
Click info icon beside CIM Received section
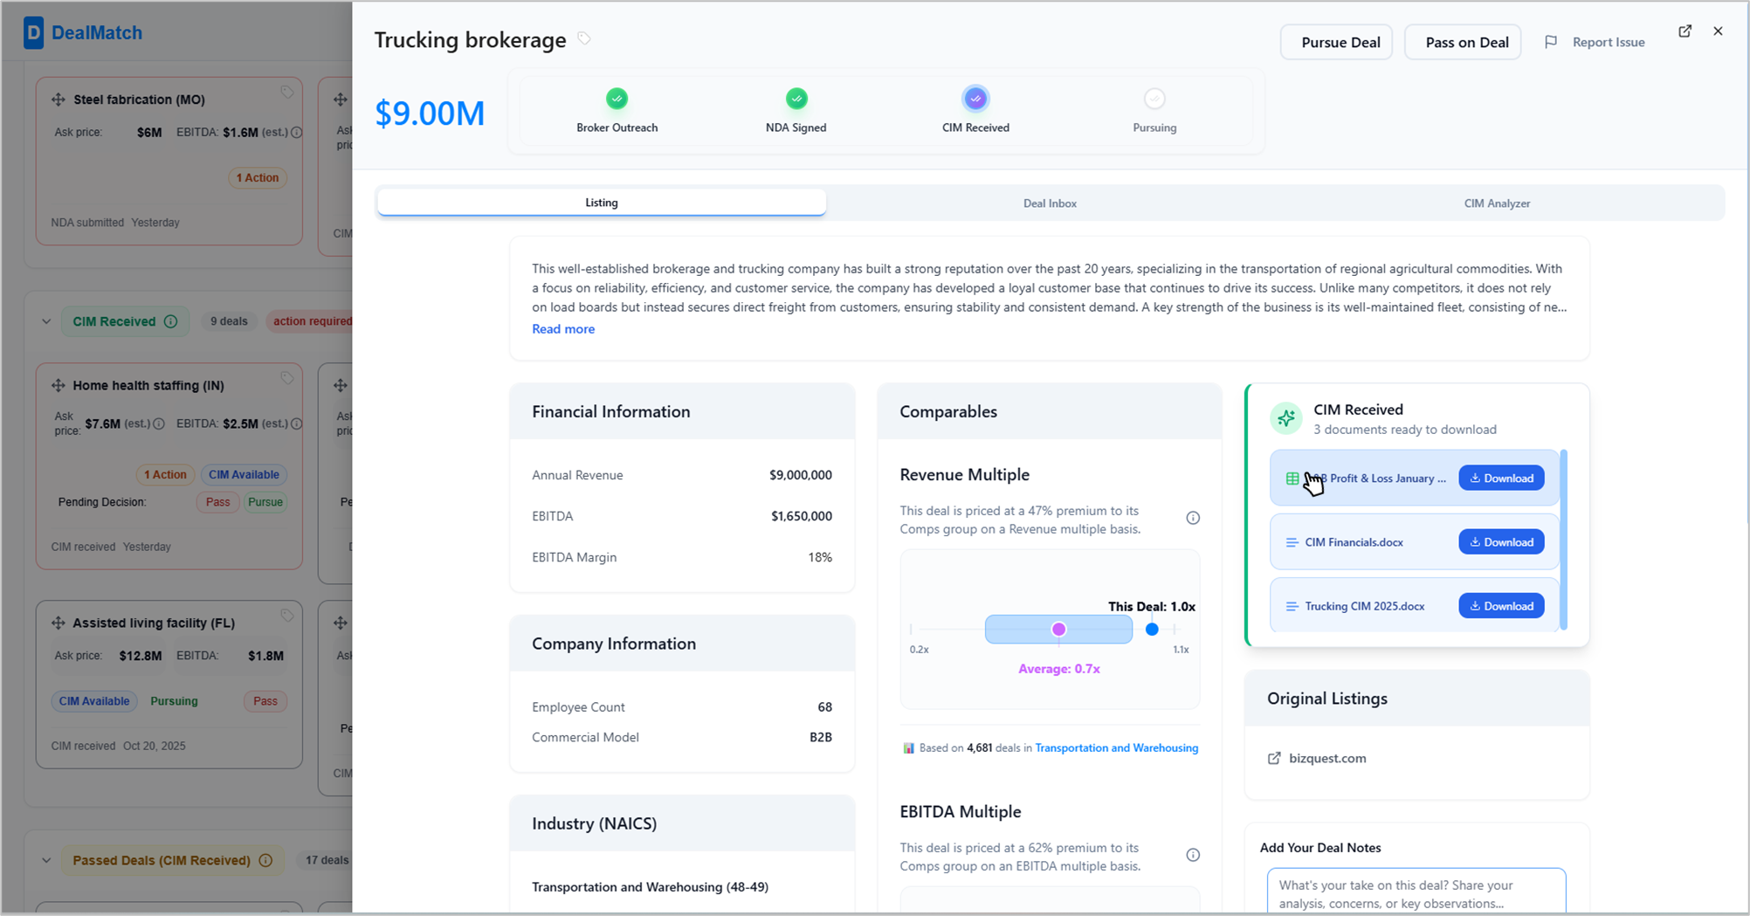coord(171,321)
